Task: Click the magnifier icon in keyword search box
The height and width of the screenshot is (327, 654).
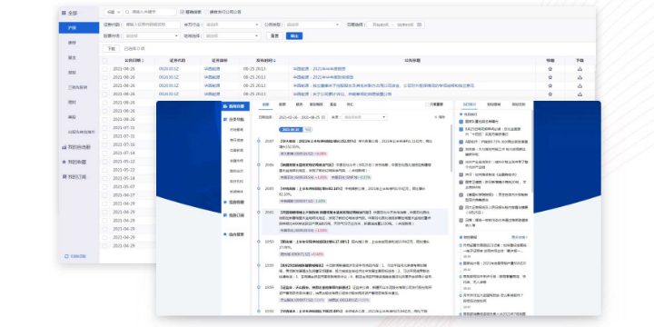Action: pyautogui.click(x=128, y=12)
